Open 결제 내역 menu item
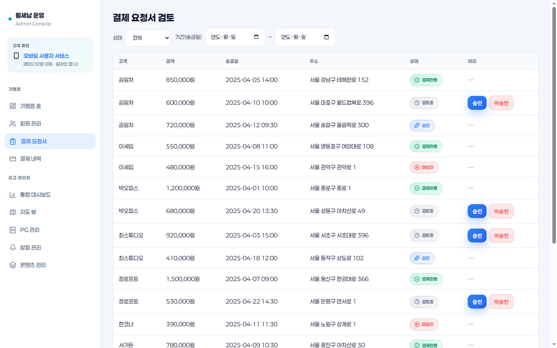This screenshot has width=557, height=348. [x=50, y=159]
